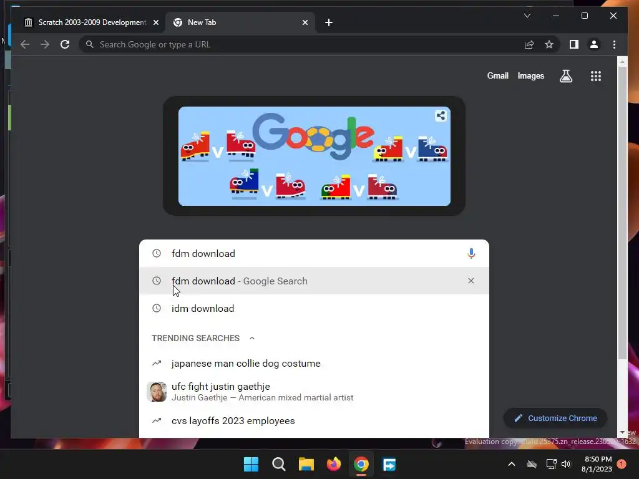Viewport: 639px width, 479px height.
Task: Click the page vertical scrollbar thumb
Action: coord(622,213)
